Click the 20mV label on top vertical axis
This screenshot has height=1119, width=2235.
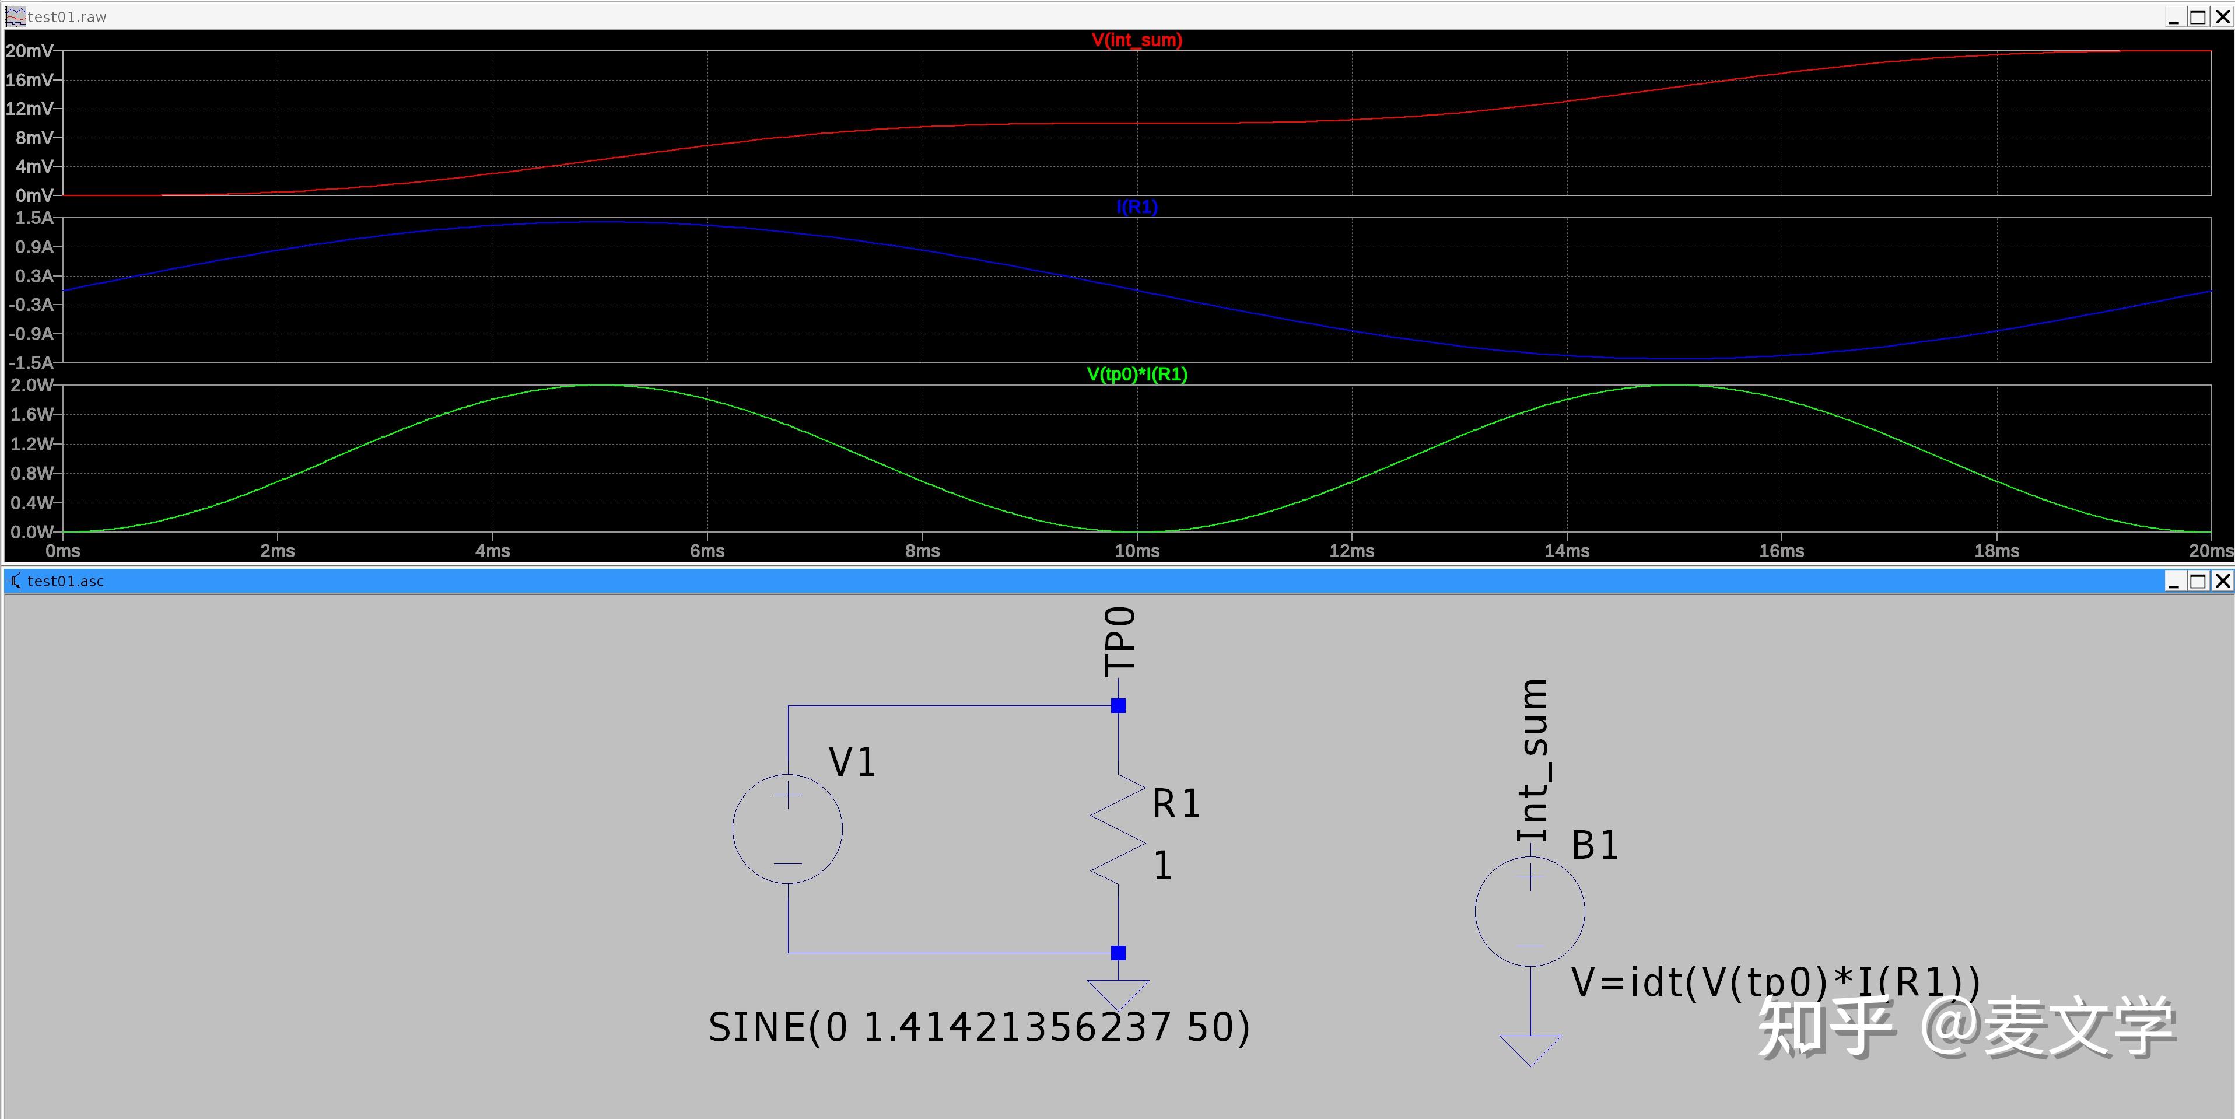coord(30,51)
